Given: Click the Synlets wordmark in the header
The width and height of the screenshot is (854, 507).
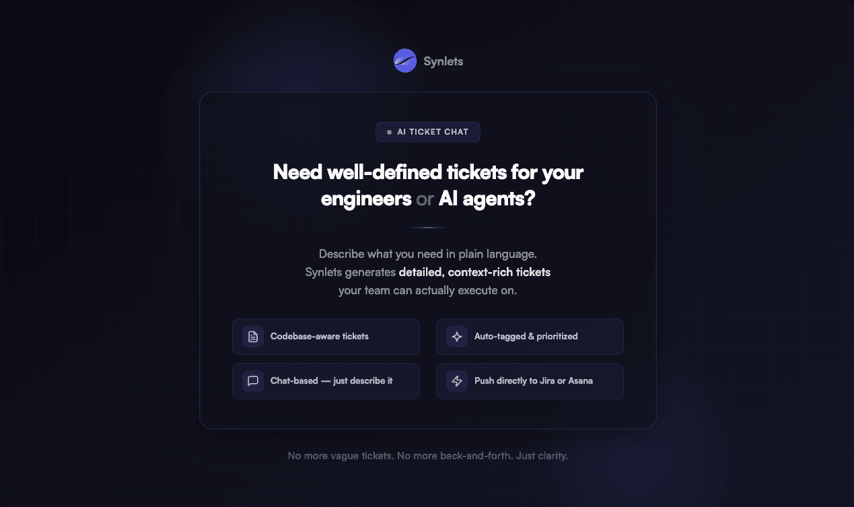Looking at the screenshot, I should coord(443,61).
